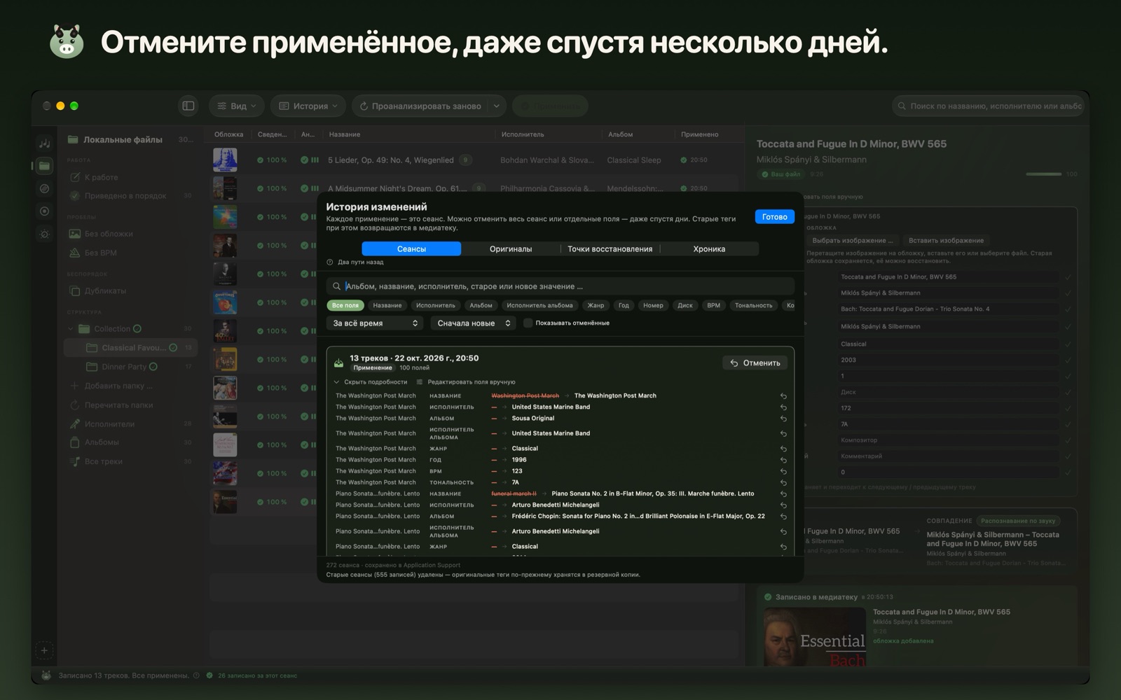Click the pig icon in status bar
The image size is (1121, 700).
click(46, 675)
